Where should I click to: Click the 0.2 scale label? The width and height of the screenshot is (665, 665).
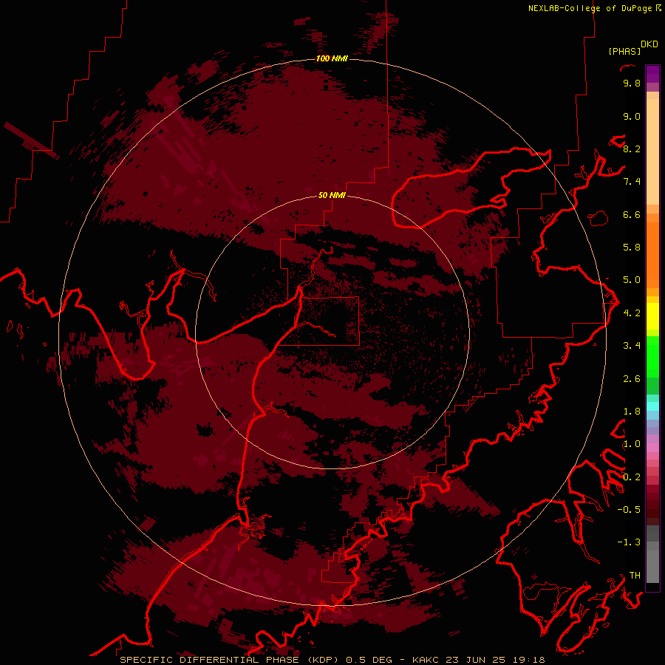point(632,477)
